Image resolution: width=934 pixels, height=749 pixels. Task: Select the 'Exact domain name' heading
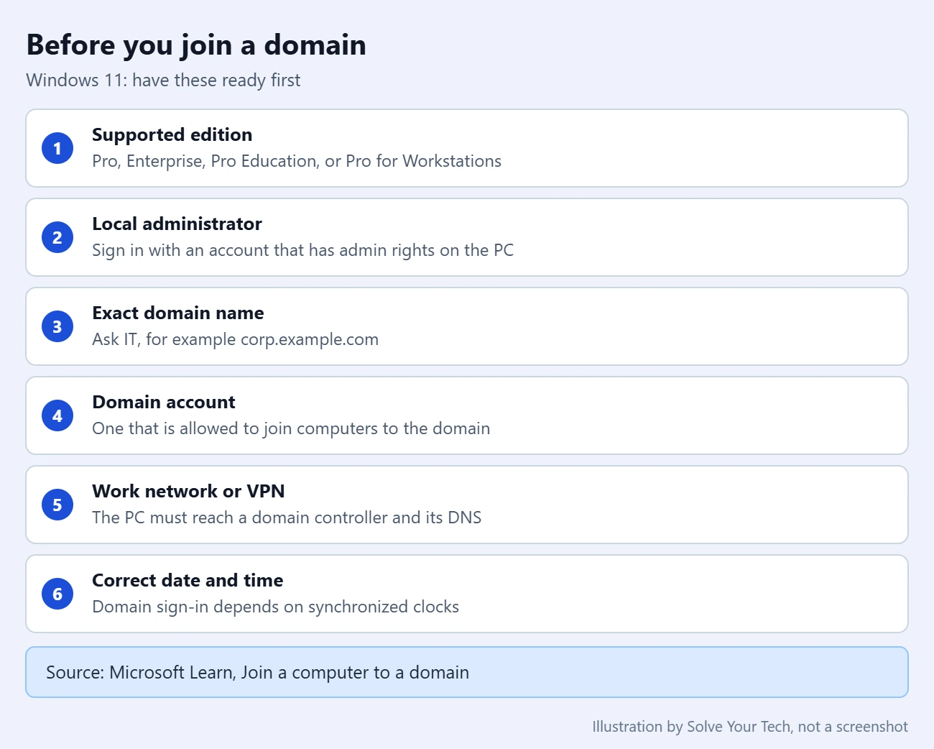[x=178, y=313]
